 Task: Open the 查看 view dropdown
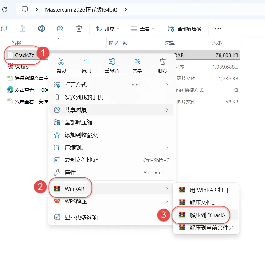coord(142,29)
